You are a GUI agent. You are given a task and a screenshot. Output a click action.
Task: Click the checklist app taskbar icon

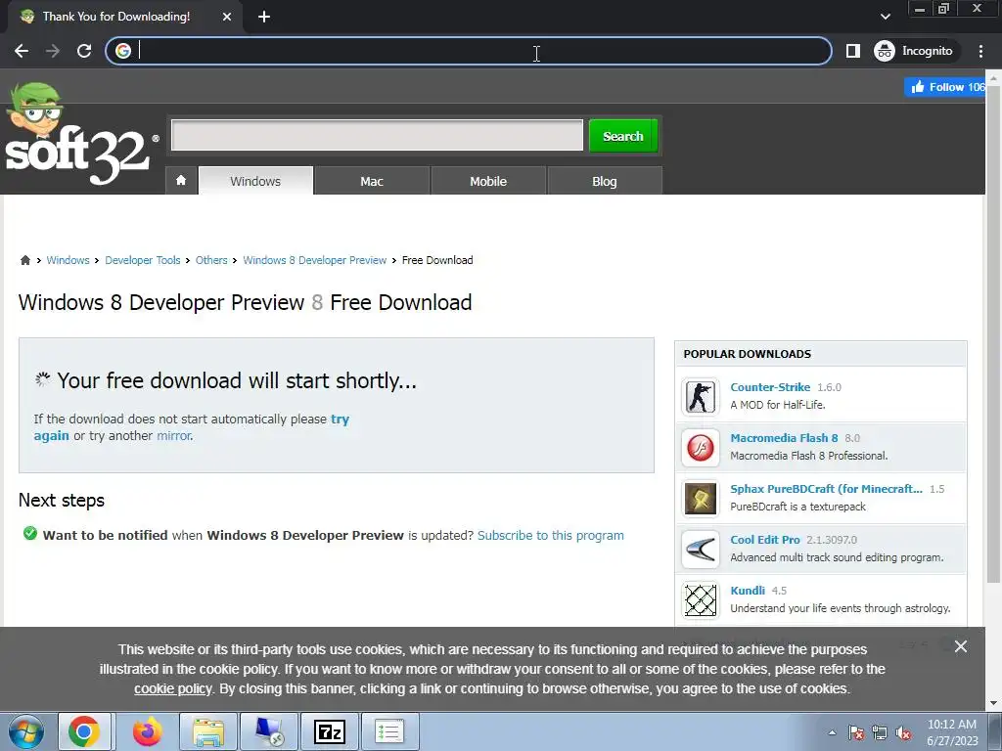click(x=389, y=731)
